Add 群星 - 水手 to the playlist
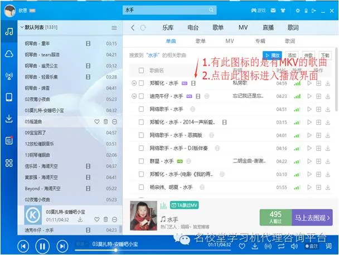 coord(318,161)
